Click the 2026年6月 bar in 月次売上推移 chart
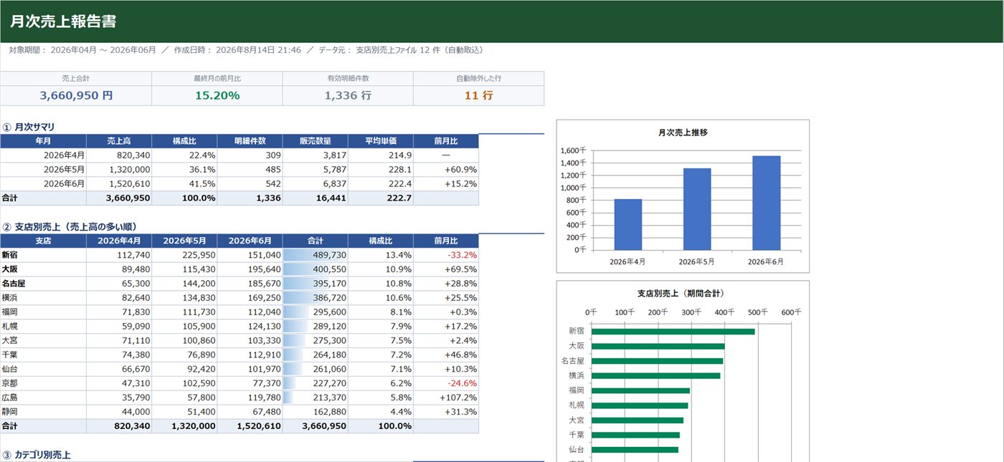This screenshot has height=462, width=1004. pyautogui.click(x=767, y=203)
